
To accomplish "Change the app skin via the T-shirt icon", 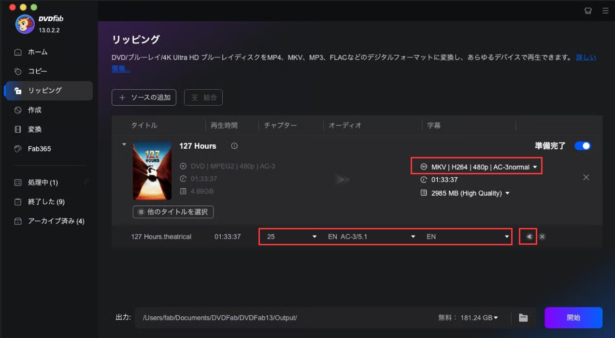I will [587, 10].
